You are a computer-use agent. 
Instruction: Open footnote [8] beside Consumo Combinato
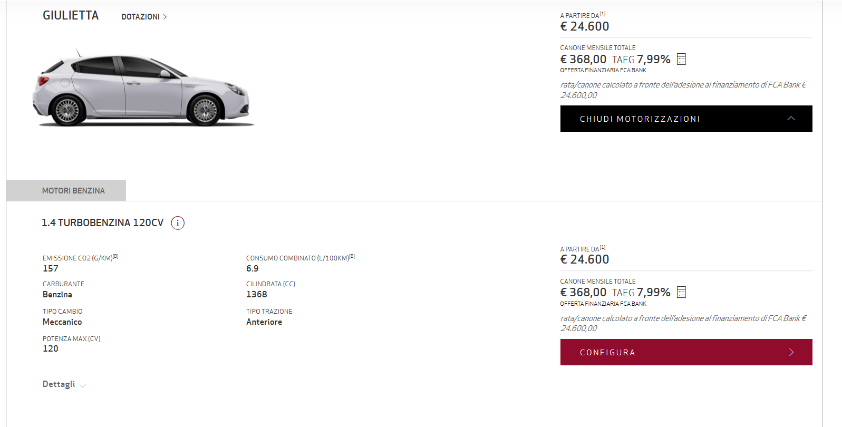pos(352,256)
